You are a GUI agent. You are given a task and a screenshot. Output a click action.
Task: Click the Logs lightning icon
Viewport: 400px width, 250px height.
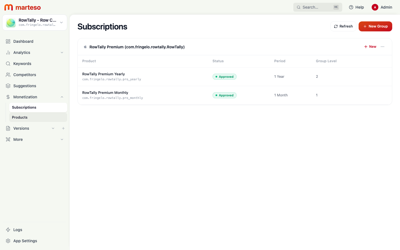pyautogui.click(x=8, y=230)
